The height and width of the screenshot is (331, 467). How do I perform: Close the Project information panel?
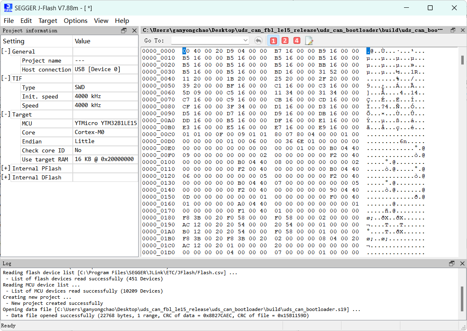pyautogui.click(x=134, y=30)
